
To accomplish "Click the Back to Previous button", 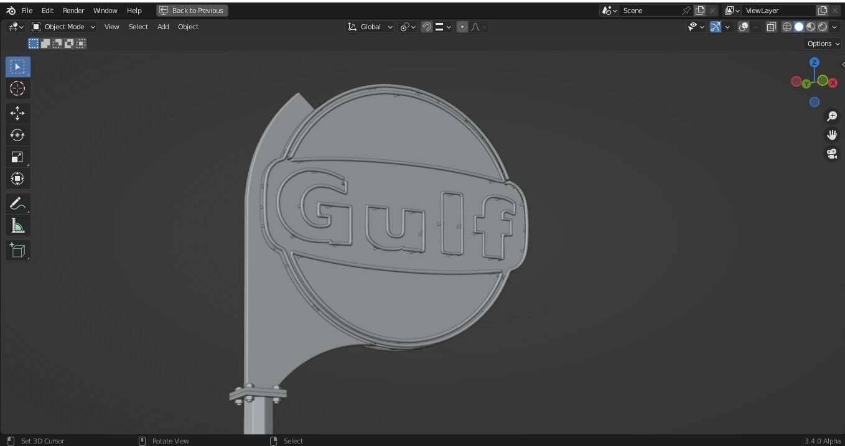I will click(x=192, y=11).
